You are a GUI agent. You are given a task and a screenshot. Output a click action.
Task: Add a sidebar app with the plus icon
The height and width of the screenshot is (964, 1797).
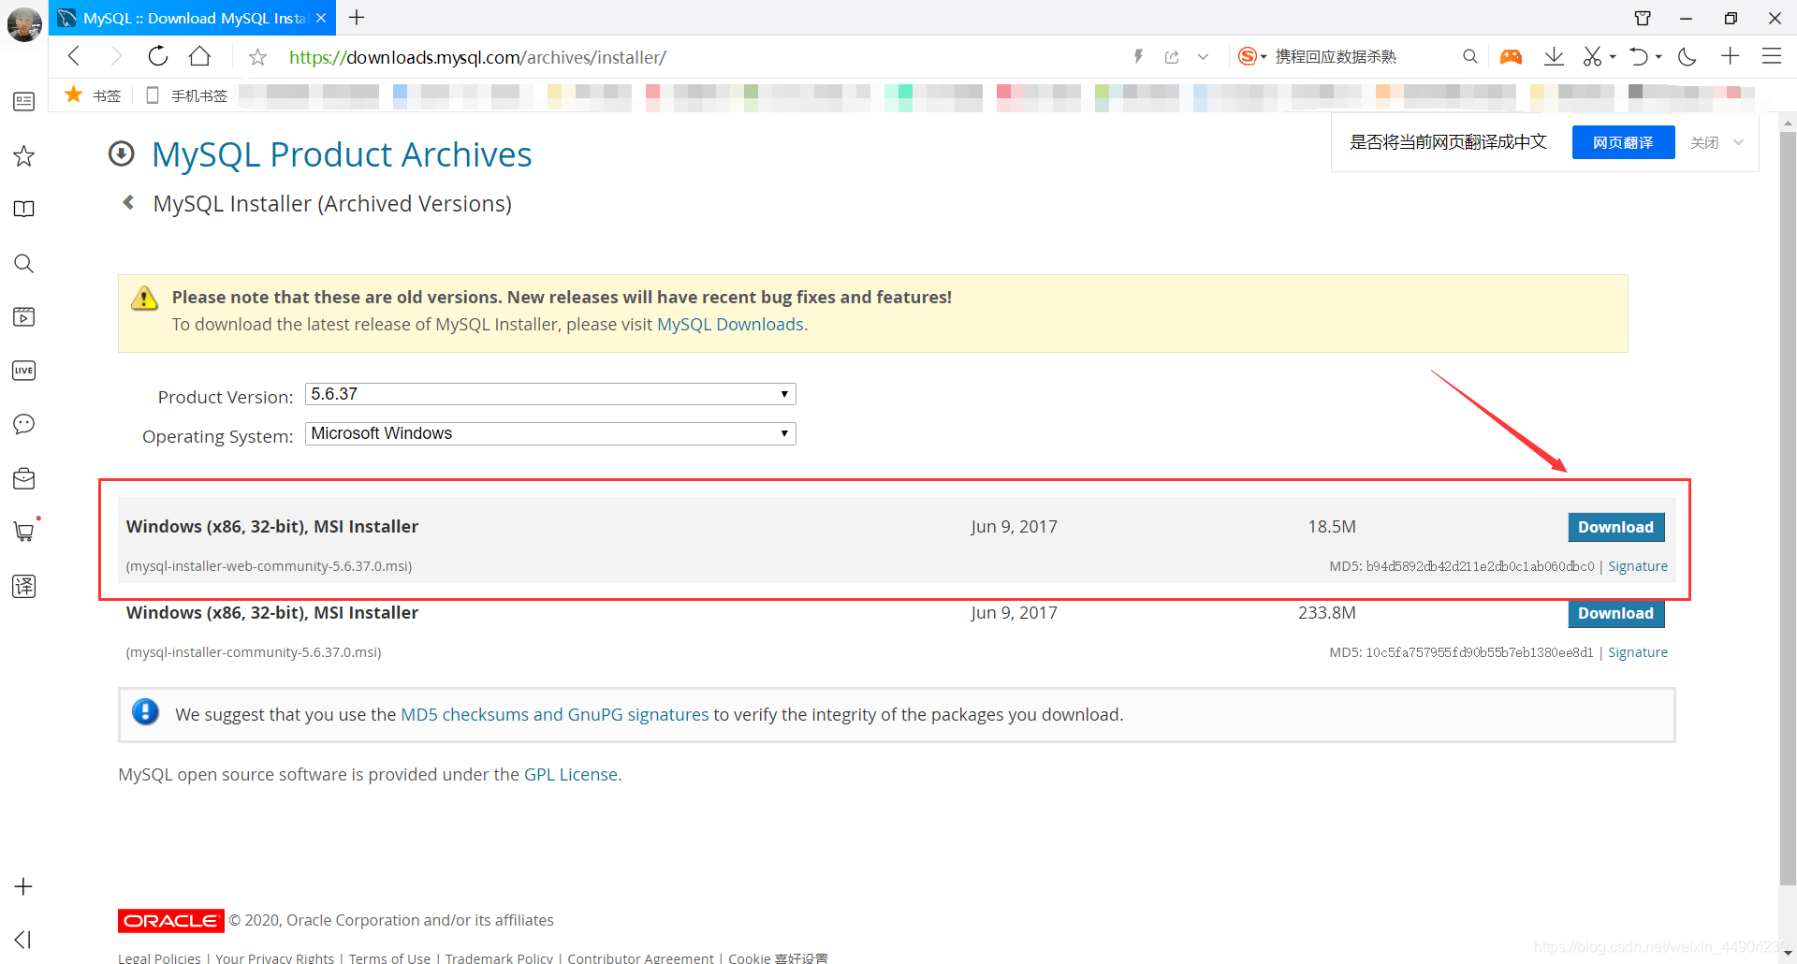pos(24,886)
